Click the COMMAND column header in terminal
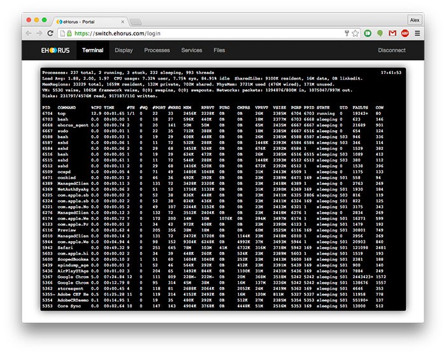Viewport: 446px width, 354px height. pos(66,108)
